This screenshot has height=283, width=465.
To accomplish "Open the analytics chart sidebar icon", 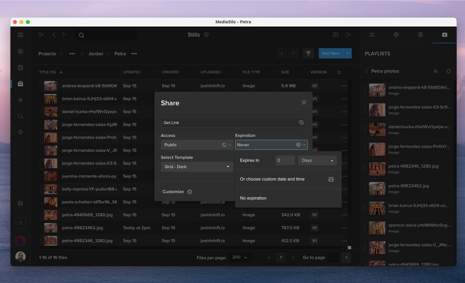I will (20, 67).
